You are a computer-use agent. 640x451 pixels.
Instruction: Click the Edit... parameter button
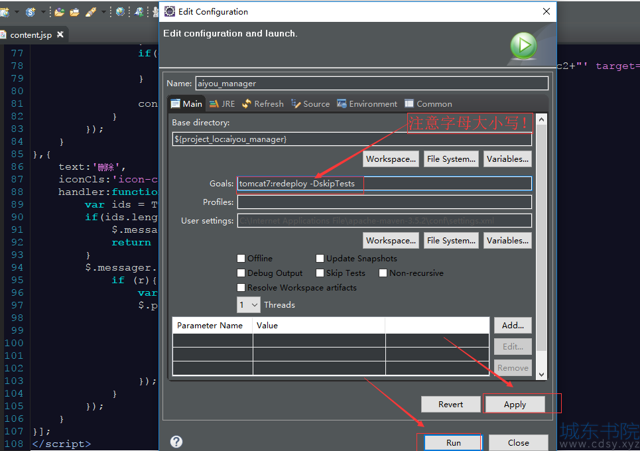tap(513, 346)
